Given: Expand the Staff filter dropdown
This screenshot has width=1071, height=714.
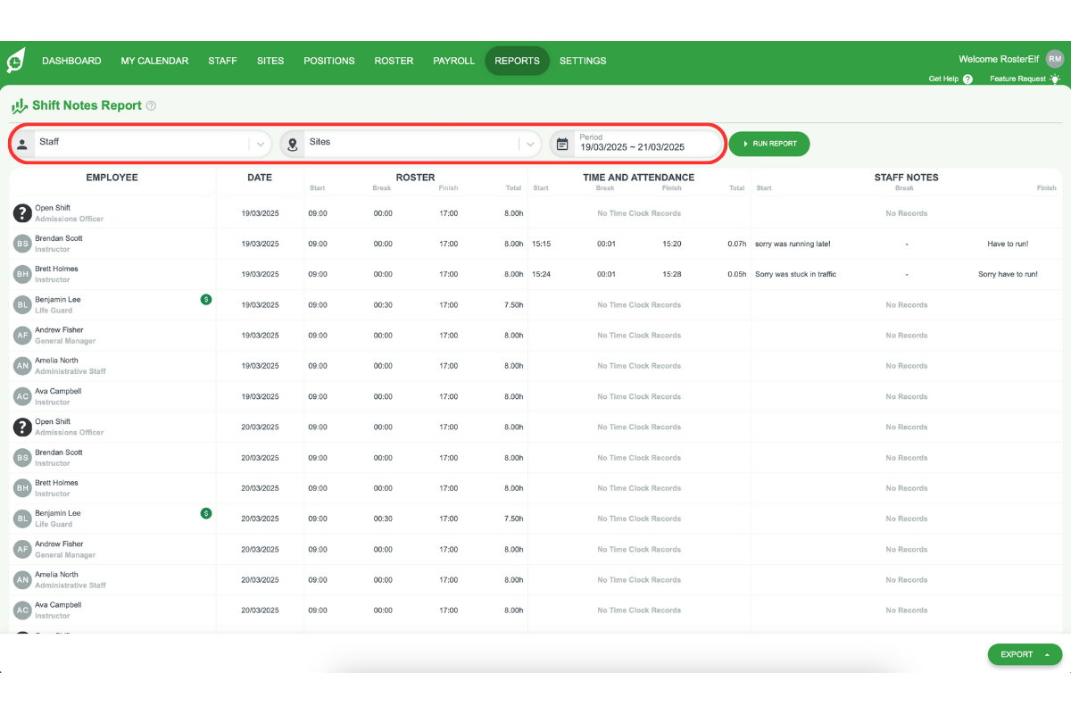Looking at the screenshot, I should click(x=260, y=142).
